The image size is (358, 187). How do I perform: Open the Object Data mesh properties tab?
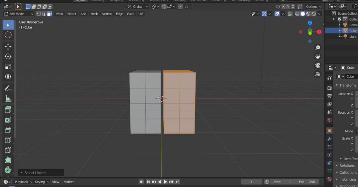[329, 171]
